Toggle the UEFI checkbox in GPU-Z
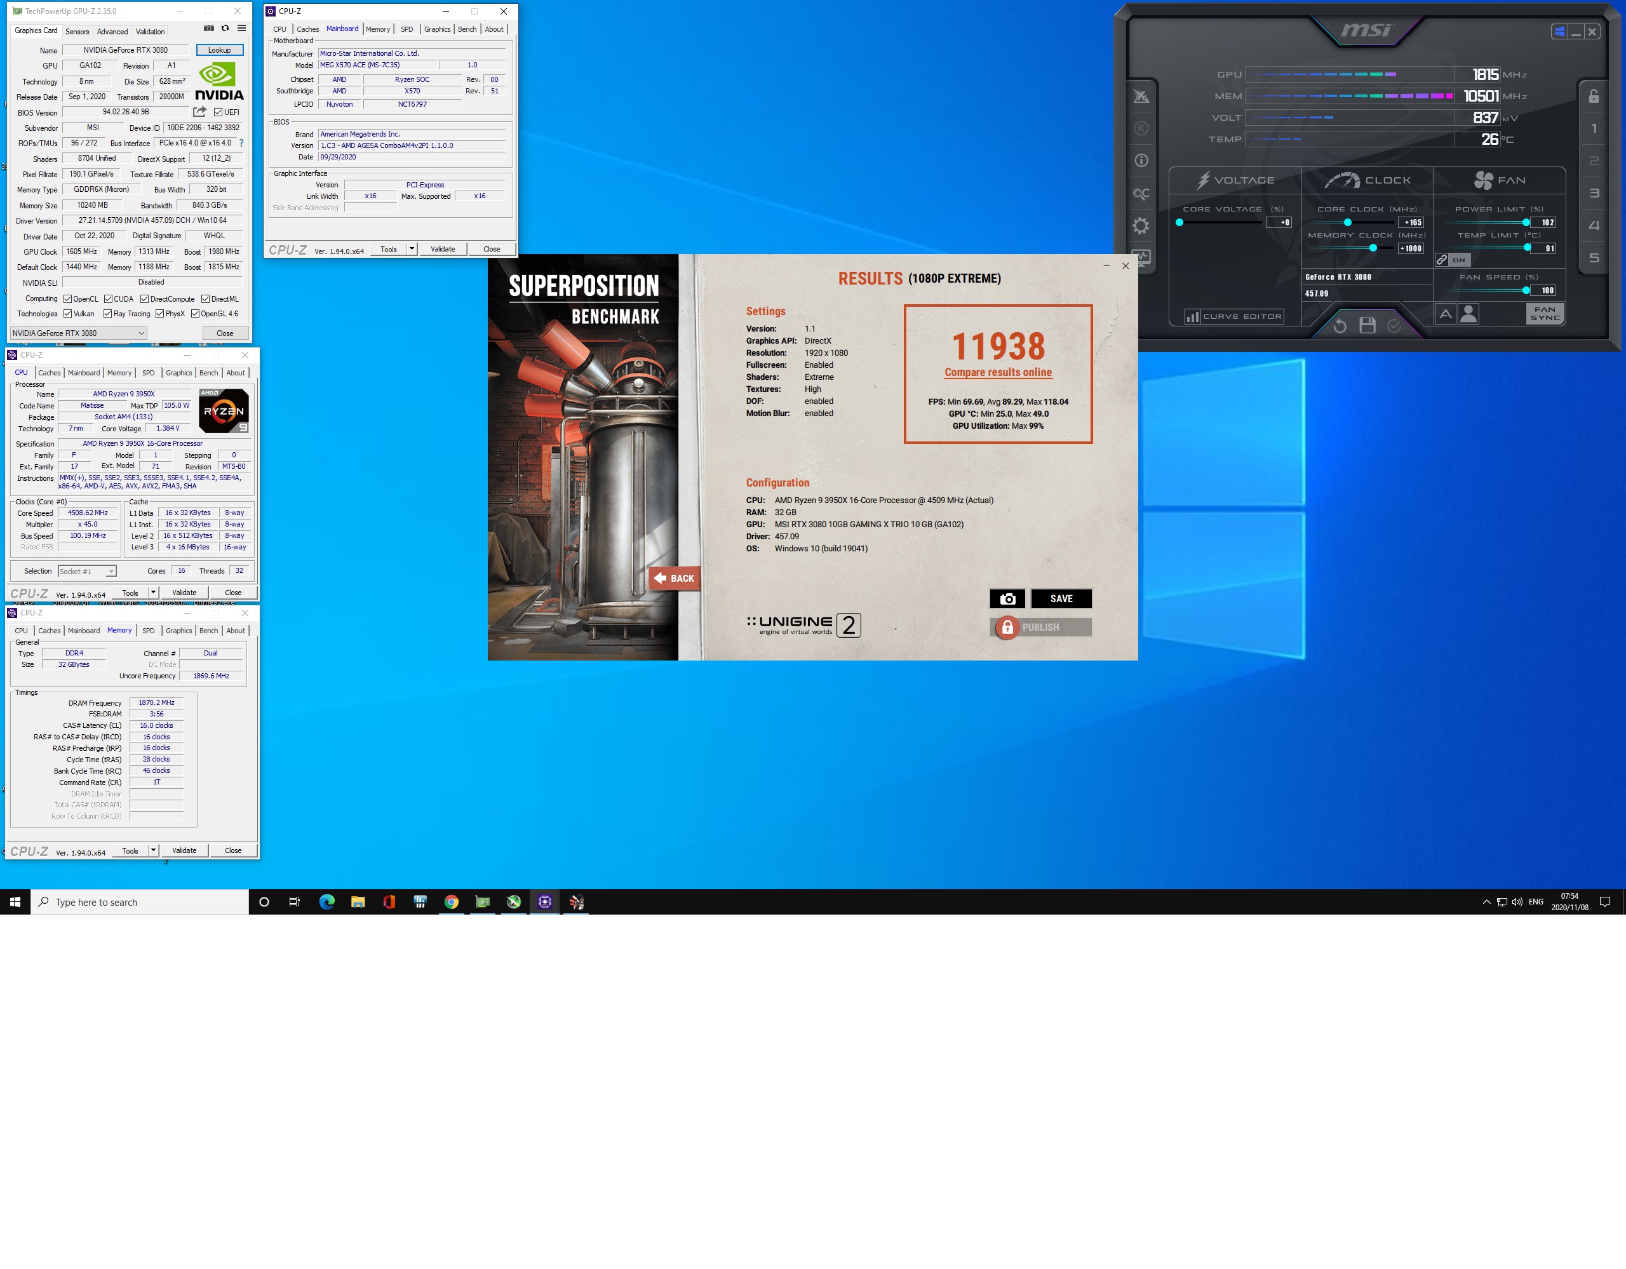Screen dimensions: 1626x1269 (218, 112)
